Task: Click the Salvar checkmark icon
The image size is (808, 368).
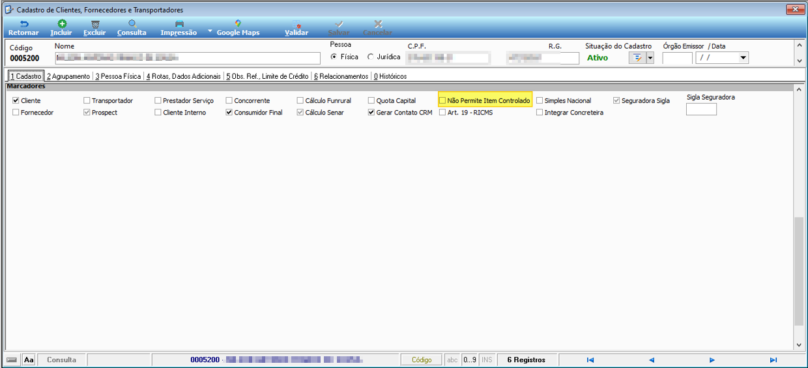Action: (339, 23)
